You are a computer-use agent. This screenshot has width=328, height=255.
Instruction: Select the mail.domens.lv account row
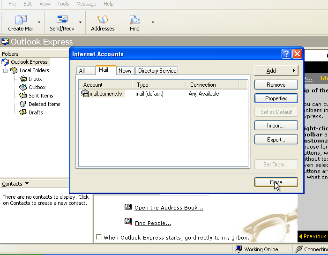163,93
